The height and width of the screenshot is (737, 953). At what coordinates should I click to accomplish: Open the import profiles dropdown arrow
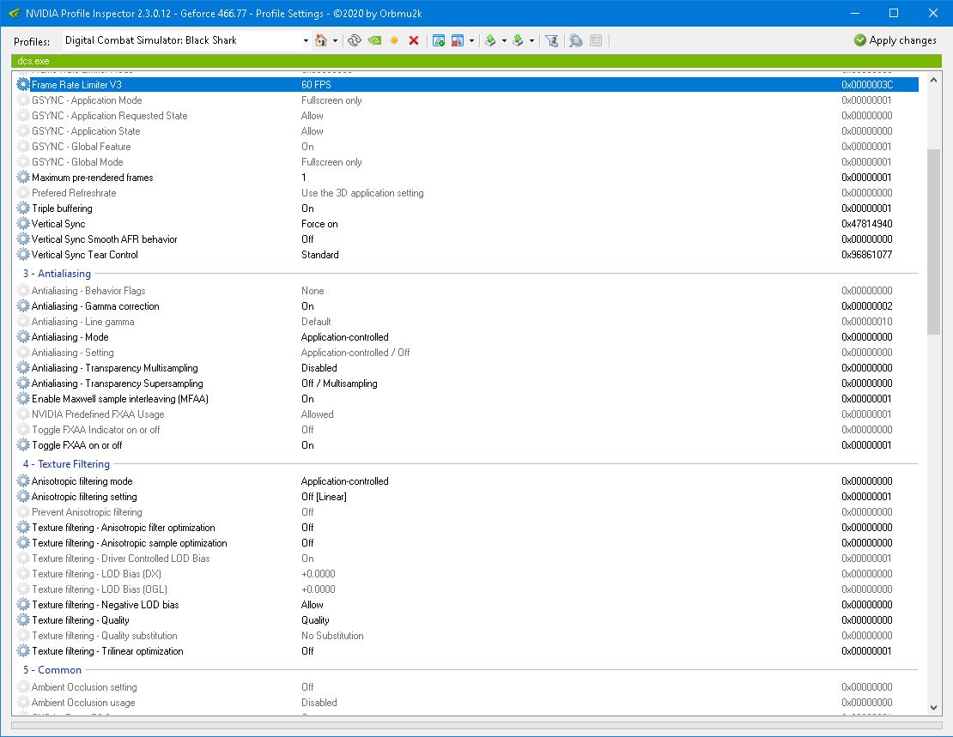point(531,40)
